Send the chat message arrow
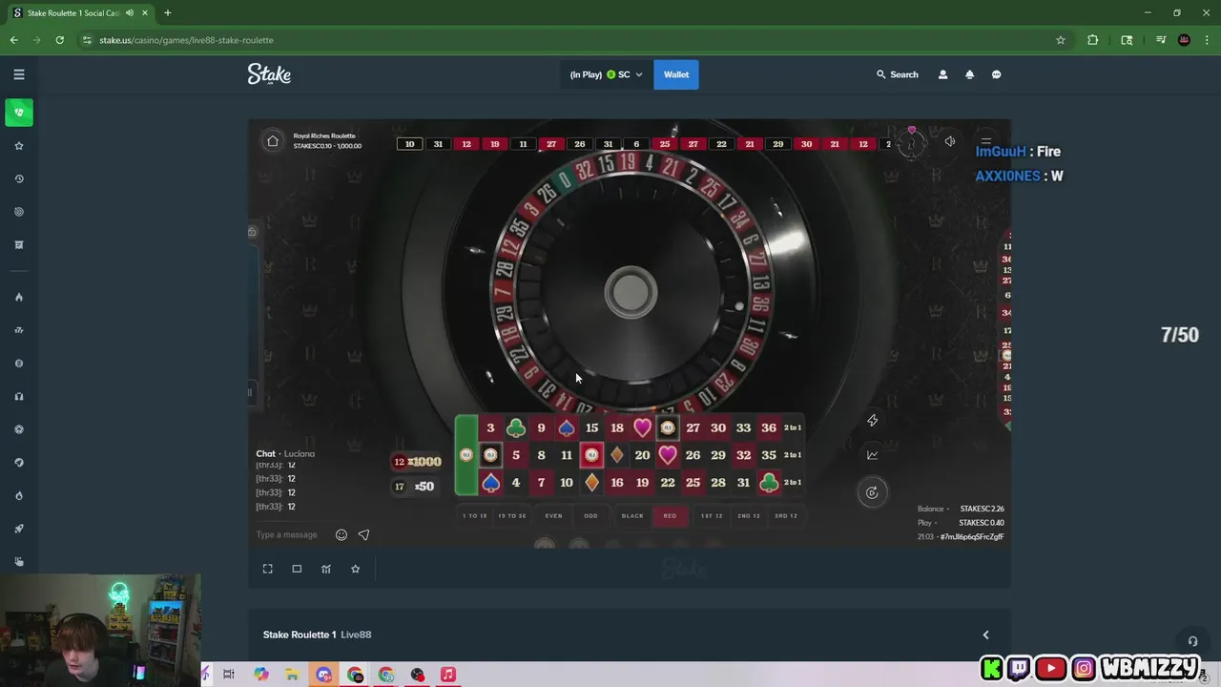1221x687 pixels. click(363, 535)
